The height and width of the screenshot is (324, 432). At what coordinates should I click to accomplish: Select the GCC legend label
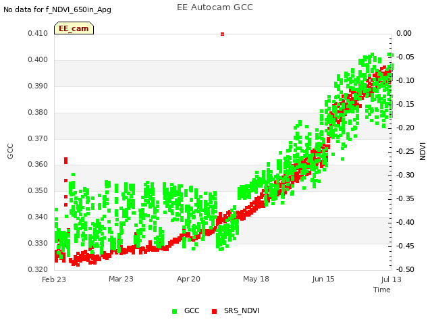coord(192,310)
